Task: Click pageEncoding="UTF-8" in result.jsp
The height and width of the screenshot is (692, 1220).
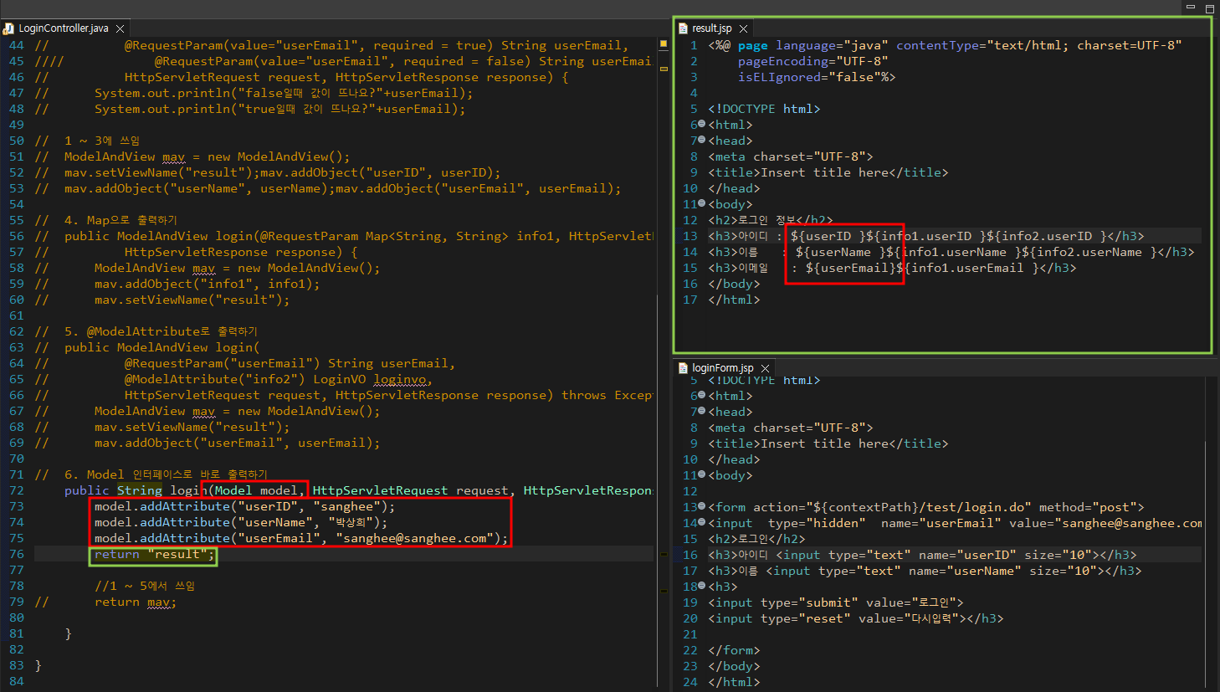Action: point(813,61)
